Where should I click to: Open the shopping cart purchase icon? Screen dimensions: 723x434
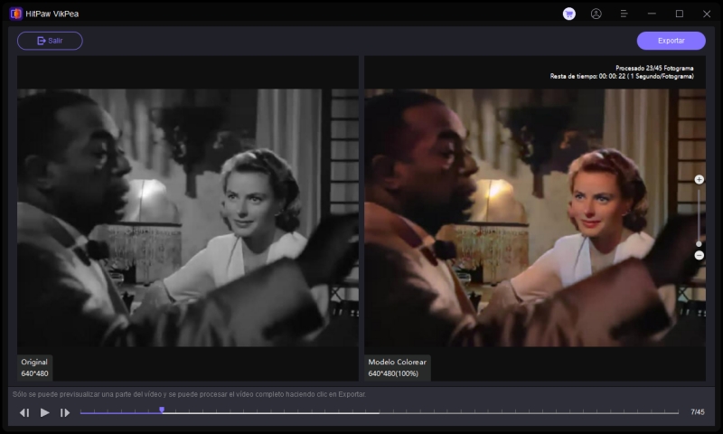[568, 14]
